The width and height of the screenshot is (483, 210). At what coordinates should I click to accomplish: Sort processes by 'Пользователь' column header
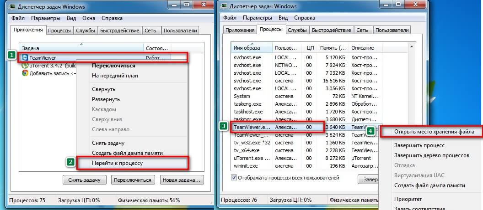click(287, 48)
